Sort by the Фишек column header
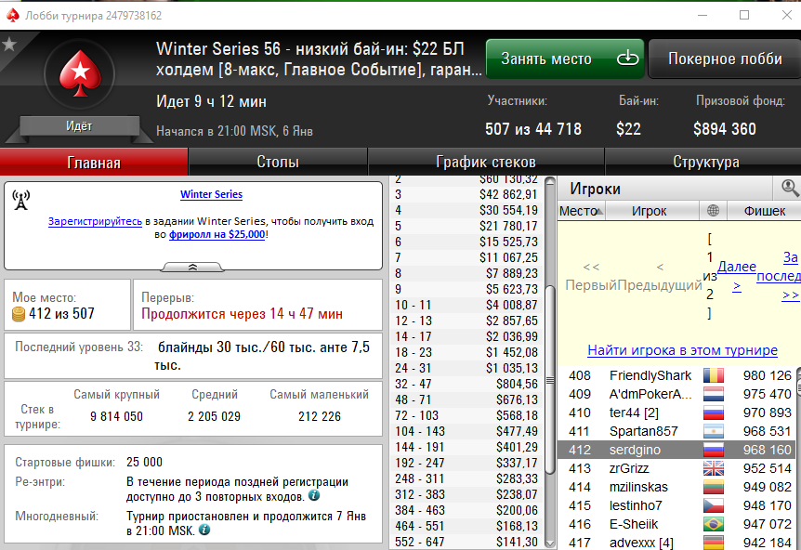Screen dimensions: 801x550 pyautogui.click(x=764, y=211)
